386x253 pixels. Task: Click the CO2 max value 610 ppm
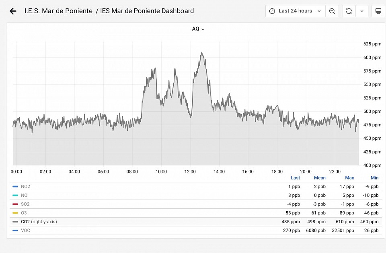click(x=345, y=222)
